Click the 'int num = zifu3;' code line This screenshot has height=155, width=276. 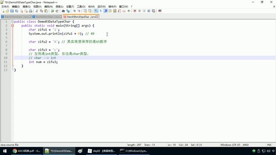[43, 62]
